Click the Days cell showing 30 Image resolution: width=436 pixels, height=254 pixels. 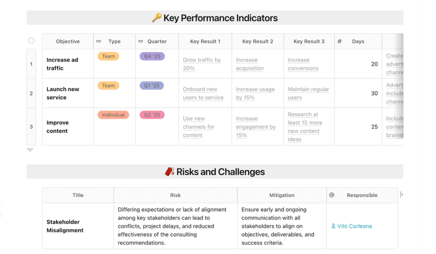point(358,93)
